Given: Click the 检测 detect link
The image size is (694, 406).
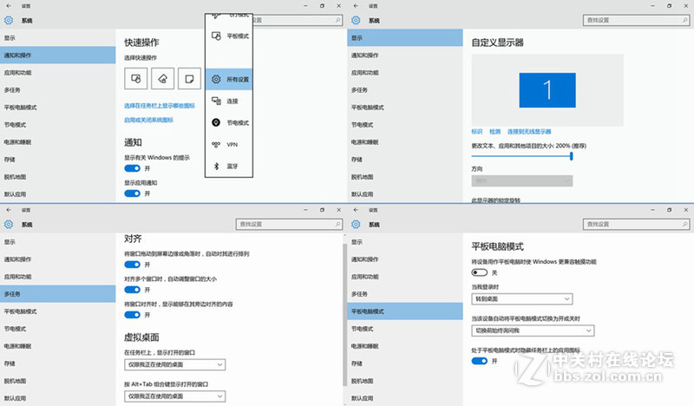Looking at the screenshot, I should click(x=494, y=132).
